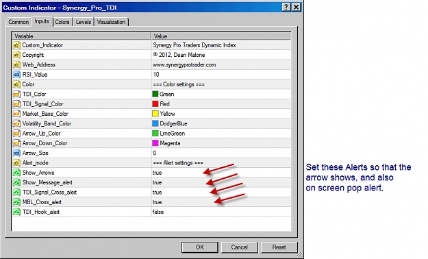Open the Colors tab
428x259 pixels.
62,22
